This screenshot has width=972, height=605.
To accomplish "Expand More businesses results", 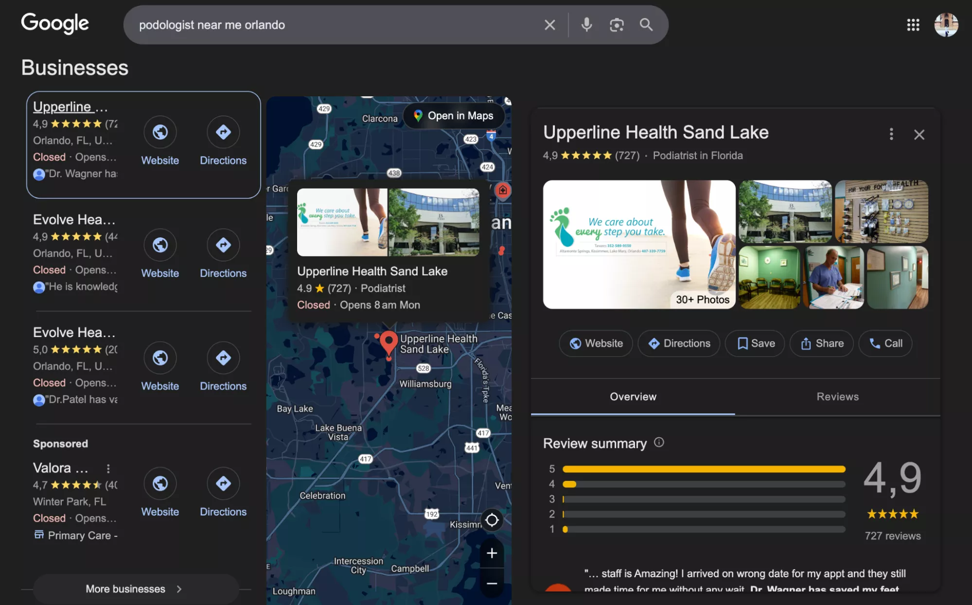I will tap(135, 588).
